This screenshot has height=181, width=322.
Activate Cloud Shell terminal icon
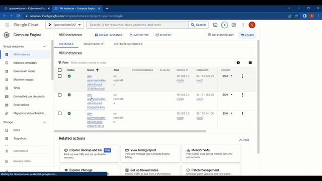215,25
